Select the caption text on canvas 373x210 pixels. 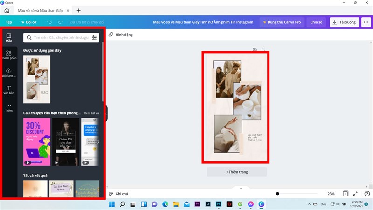click(255, 138)
